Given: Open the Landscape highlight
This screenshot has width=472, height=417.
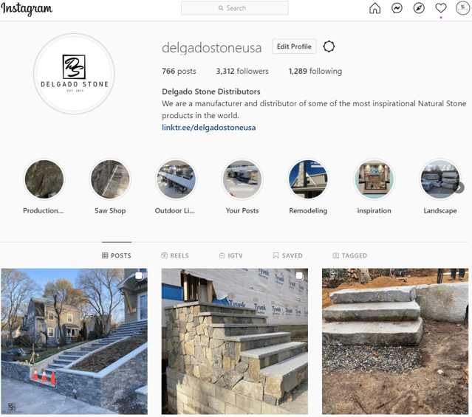Looking at the screenshot, I should pyautogui.click(x=440, y=179).
